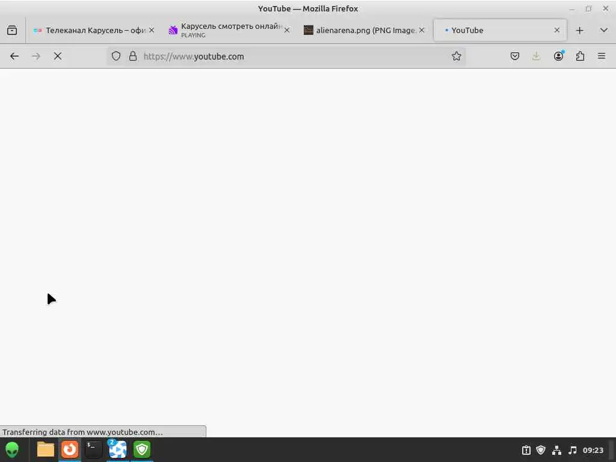
Task: Open network connections tray icon
Action: pyautogui.click(x=556, y=450)
